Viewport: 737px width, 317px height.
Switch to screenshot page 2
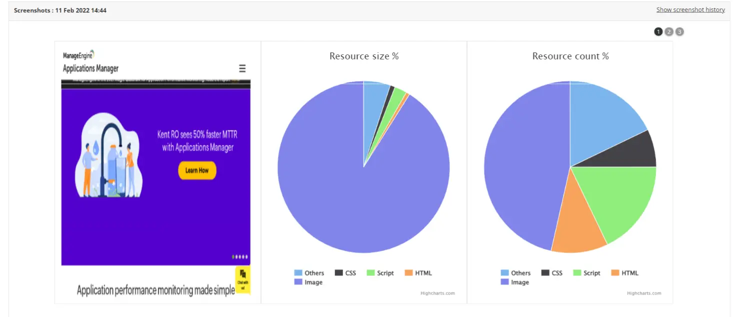[x=669, y=32]
